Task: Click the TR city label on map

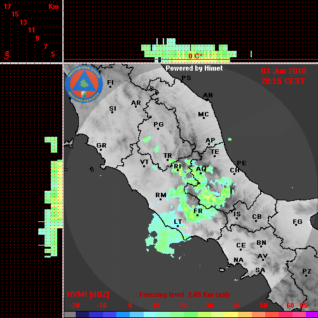Action: click(x=168, y=156)
